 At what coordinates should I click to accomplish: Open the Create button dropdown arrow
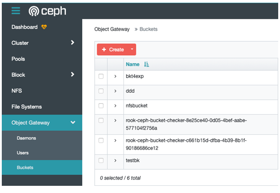[132, 49]
